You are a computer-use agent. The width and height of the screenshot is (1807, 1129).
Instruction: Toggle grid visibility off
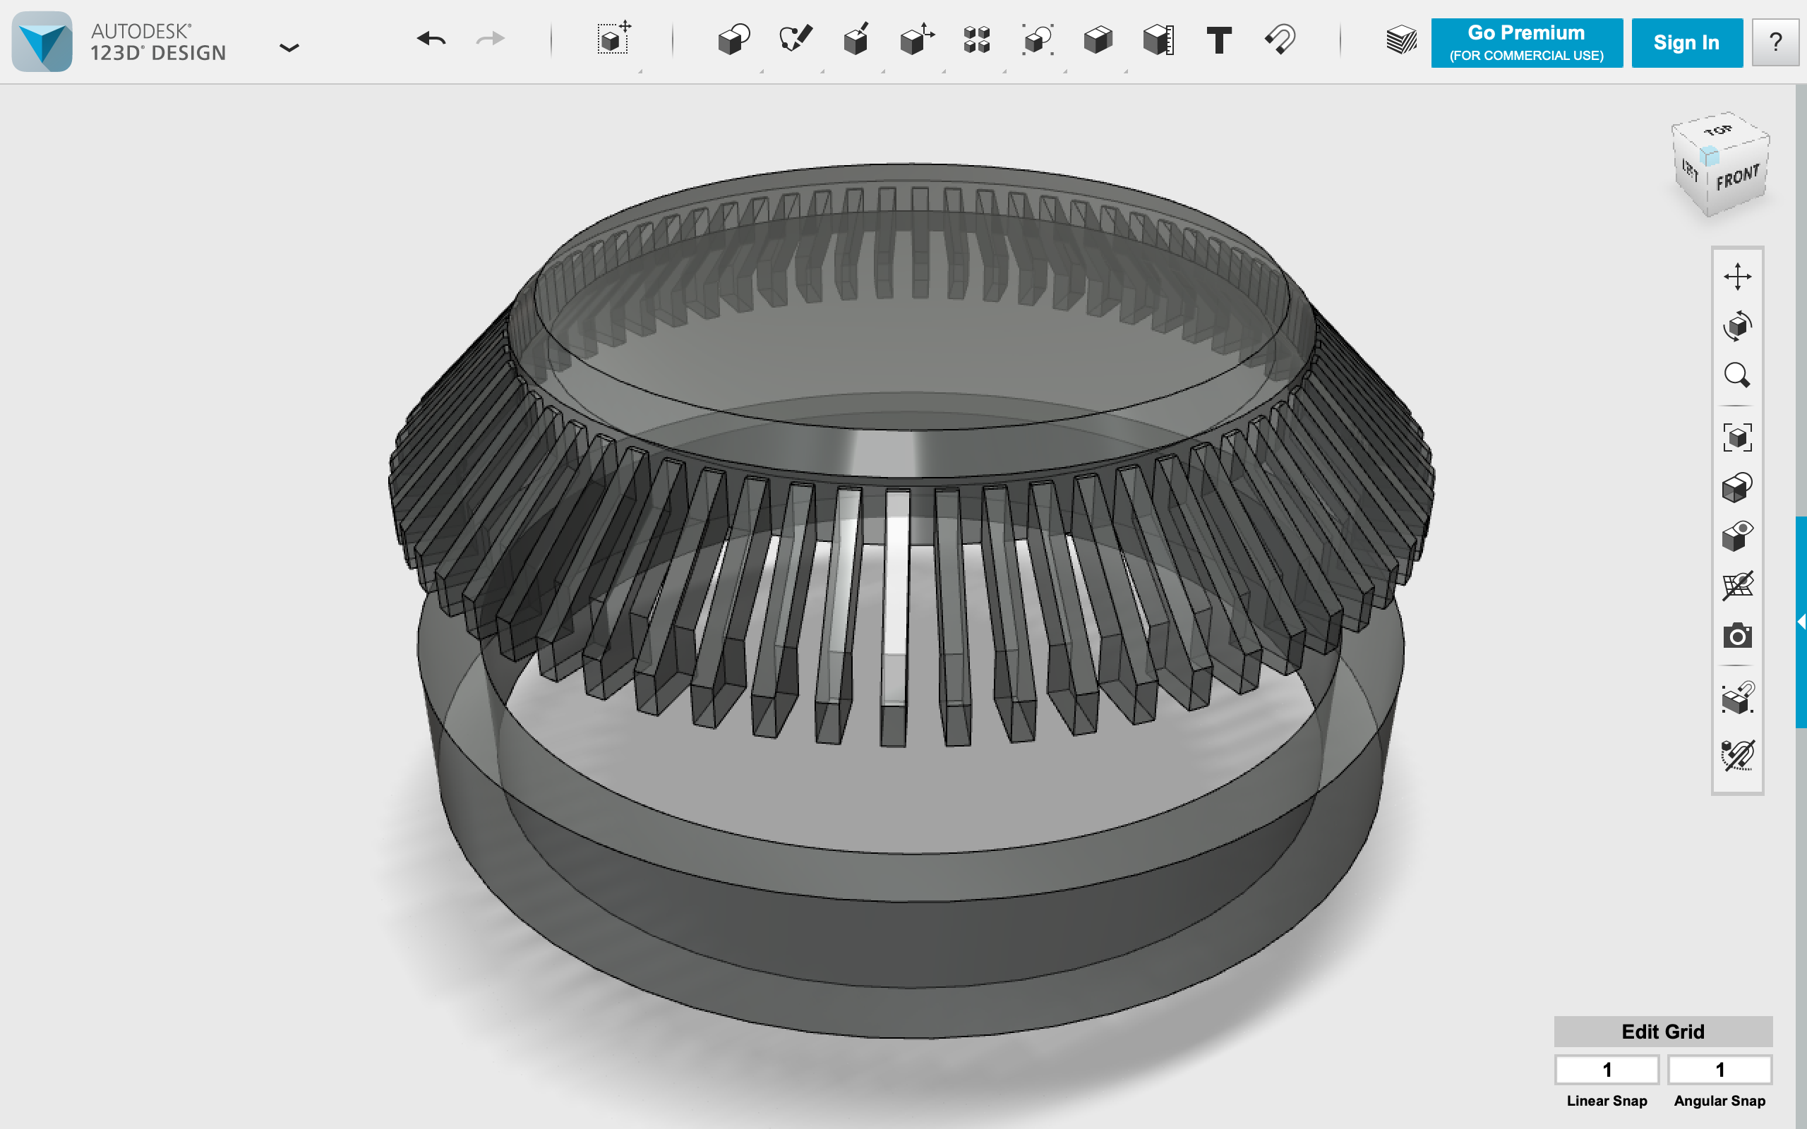coord(1737,586)
